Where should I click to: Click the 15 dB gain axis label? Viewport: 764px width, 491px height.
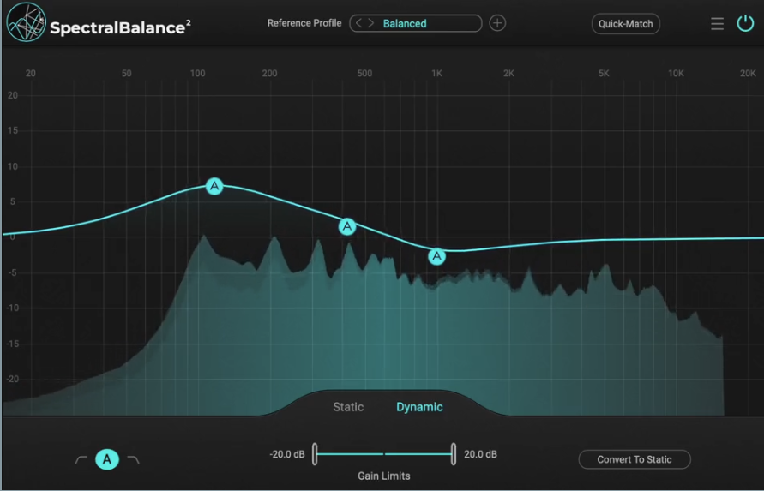tap(13, 130)
